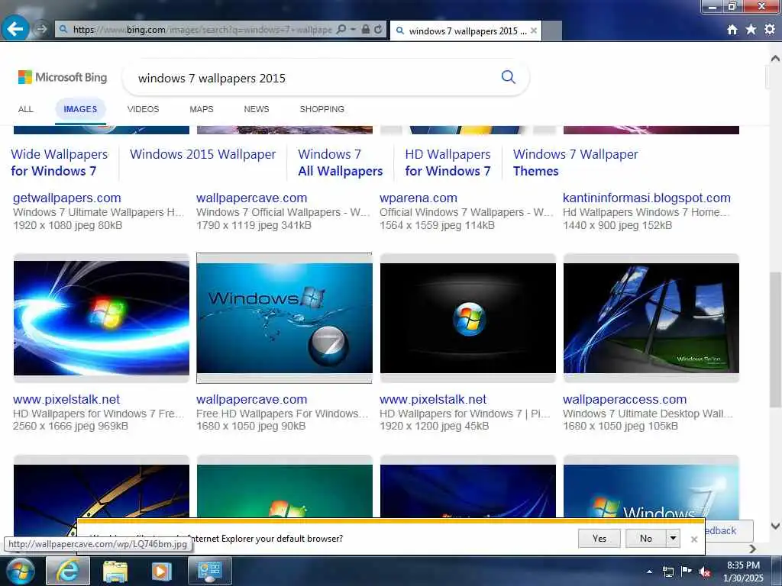Screen dimensions: 782x586
Task: Expand the No button dropdown arrow
Action: 673,538
